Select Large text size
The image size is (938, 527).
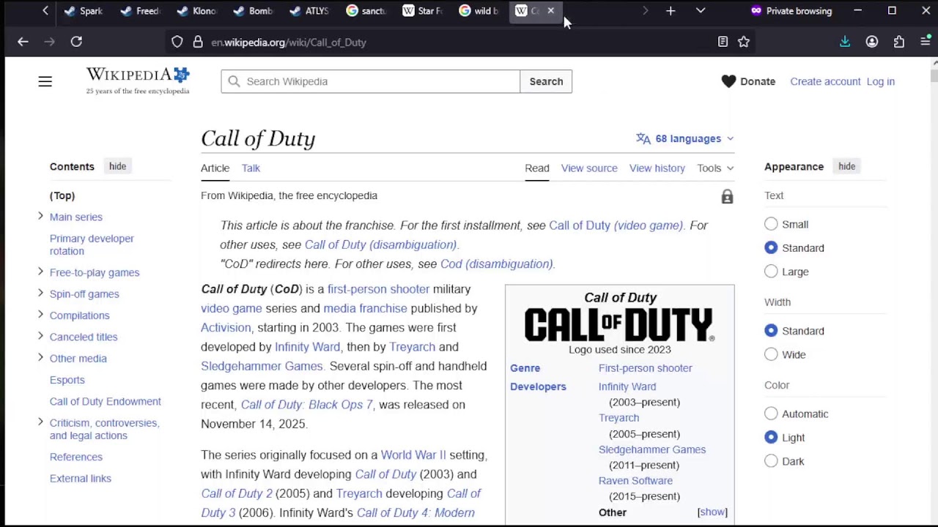click(x=771, y=272)
